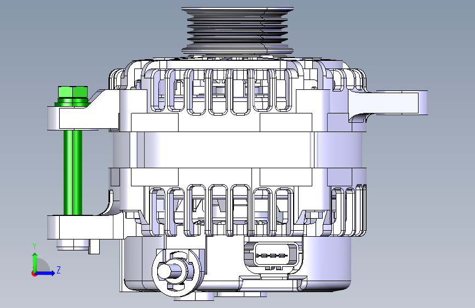Pick the green bolt's long shaft
The width and height of the screenshot is (475, 308).
[73, 173]
